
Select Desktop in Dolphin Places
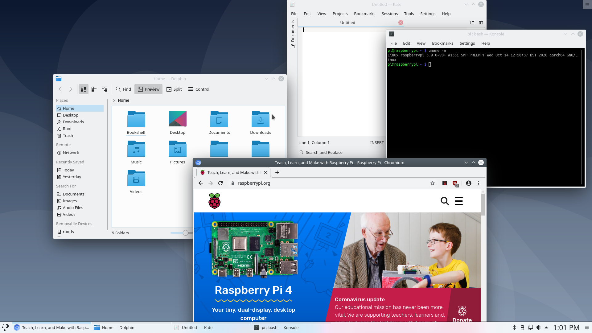80,115
